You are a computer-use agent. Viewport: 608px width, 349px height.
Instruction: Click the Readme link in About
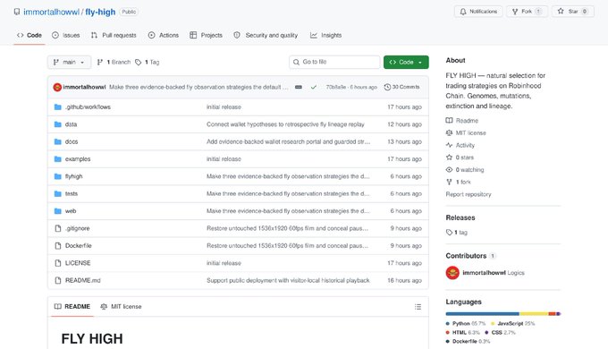(462, 121)
